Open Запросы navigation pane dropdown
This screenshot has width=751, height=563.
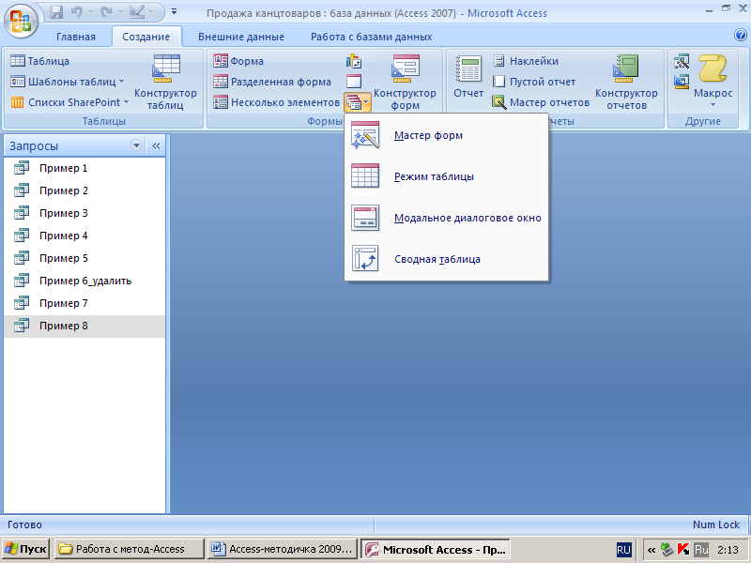coord(136,145)
